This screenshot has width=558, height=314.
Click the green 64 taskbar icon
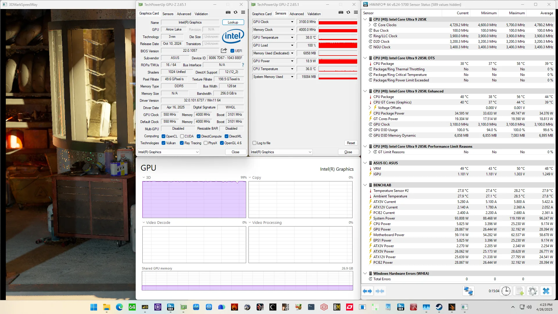132,307
